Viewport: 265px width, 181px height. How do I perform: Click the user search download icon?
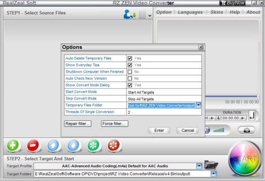pos(130,14)
